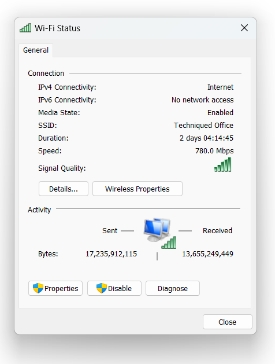
Task: Disable the Wi-Fi adapter
Action: point(114,288)
